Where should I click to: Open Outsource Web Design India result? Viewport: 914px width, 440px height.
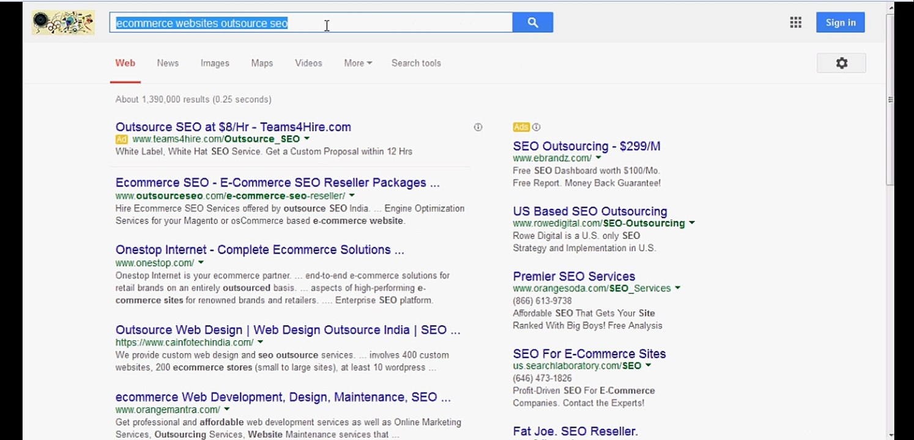point(288,330)
